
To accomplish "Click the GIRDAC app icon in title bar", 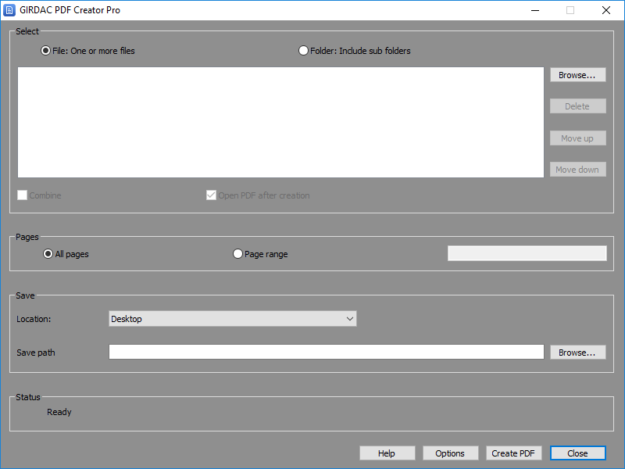I will point(9,10).
